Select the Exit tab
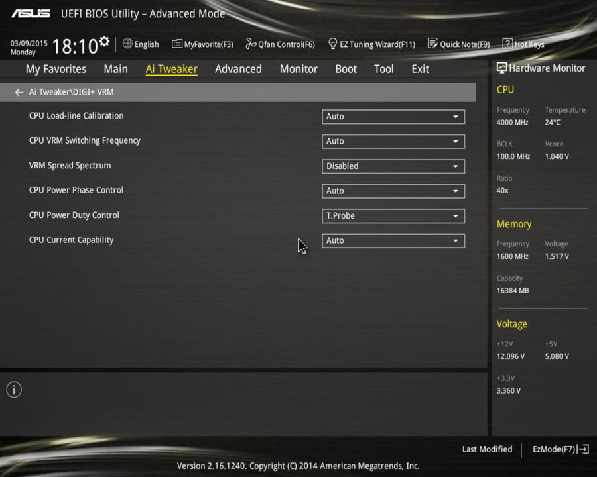Image resolution: width=597 pixels, height=477 pixels. pos(420,69)
